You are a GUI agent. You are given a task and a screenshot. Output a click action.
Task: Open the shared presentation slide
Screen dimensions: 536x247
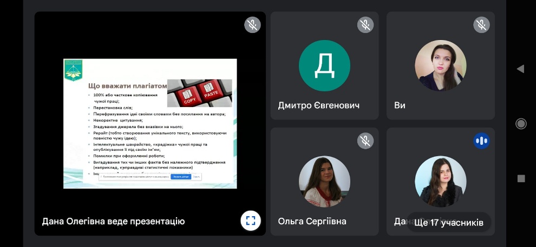click(150, 123)
